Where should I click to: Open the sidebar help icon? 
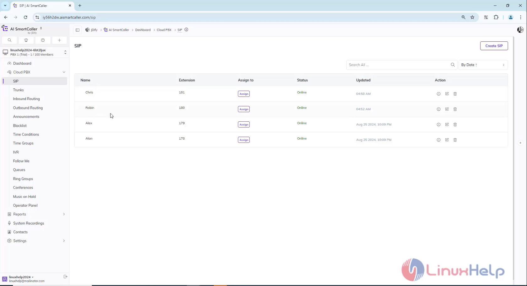pos(43,40)
